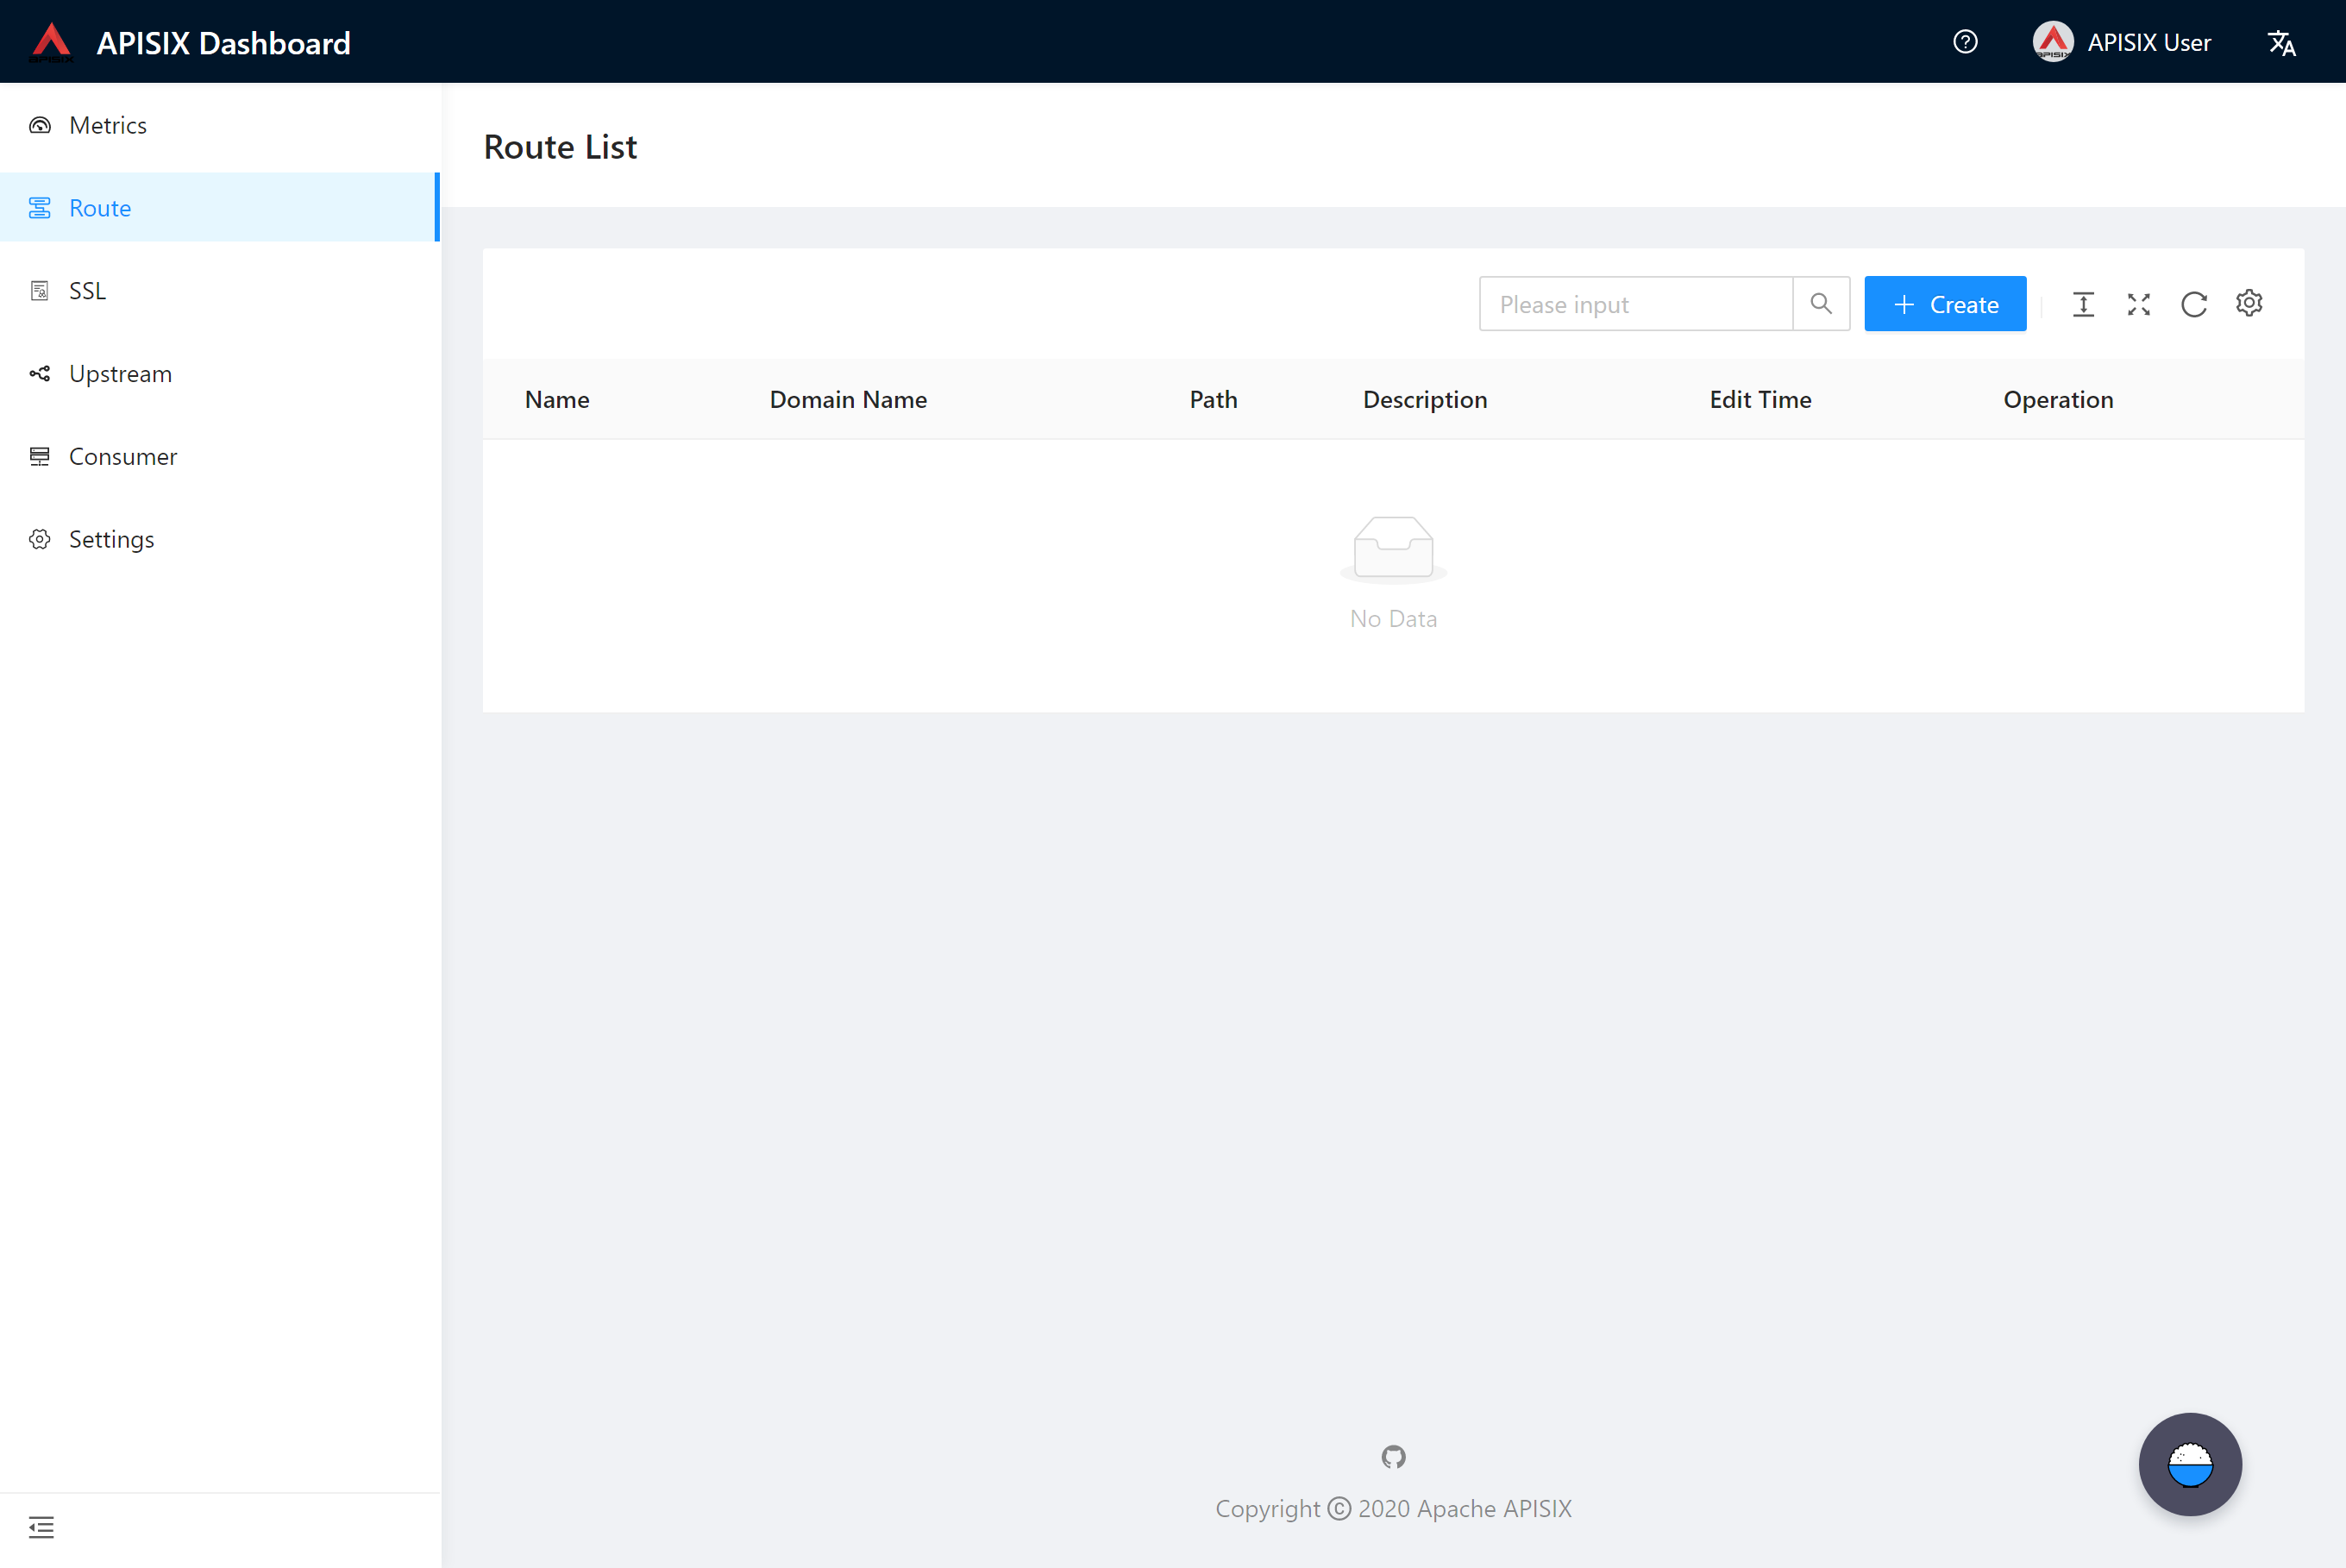
Task: Reload the route list
Action: (x=2194, y=304)
